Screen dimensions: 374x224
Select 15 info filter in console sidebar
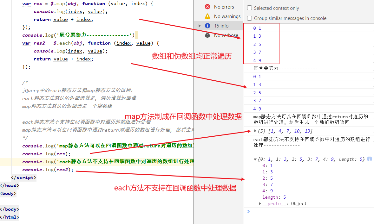pos(219,26)
